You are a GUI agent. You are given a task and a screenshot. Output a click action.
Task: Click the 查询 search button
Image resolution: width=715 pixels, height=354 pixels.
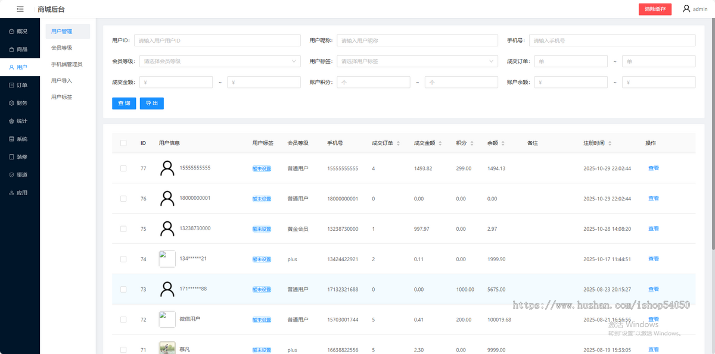[123, 103]
